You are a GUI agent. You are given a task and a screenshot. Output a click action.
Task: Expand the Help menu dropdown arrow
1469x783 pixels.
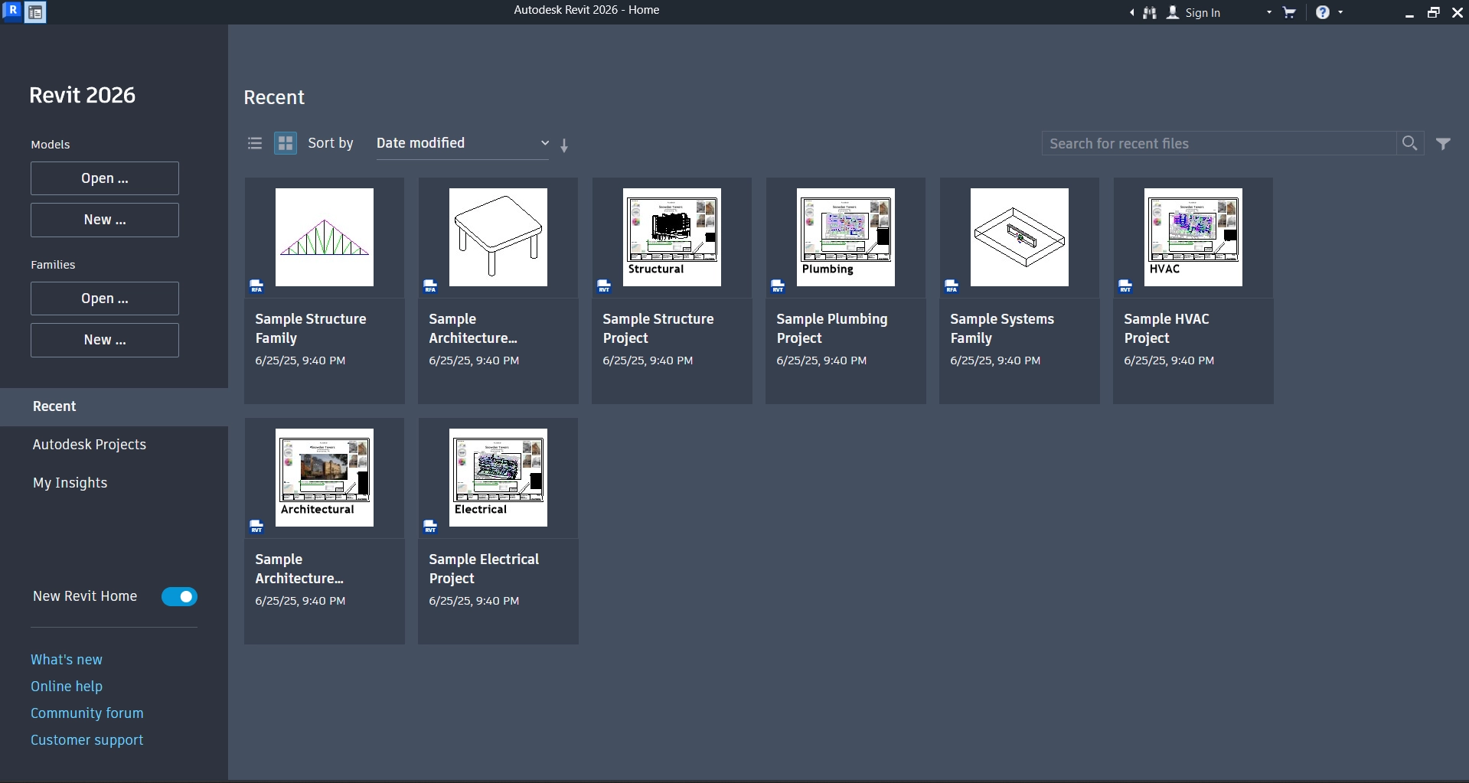coord(1340,13)
